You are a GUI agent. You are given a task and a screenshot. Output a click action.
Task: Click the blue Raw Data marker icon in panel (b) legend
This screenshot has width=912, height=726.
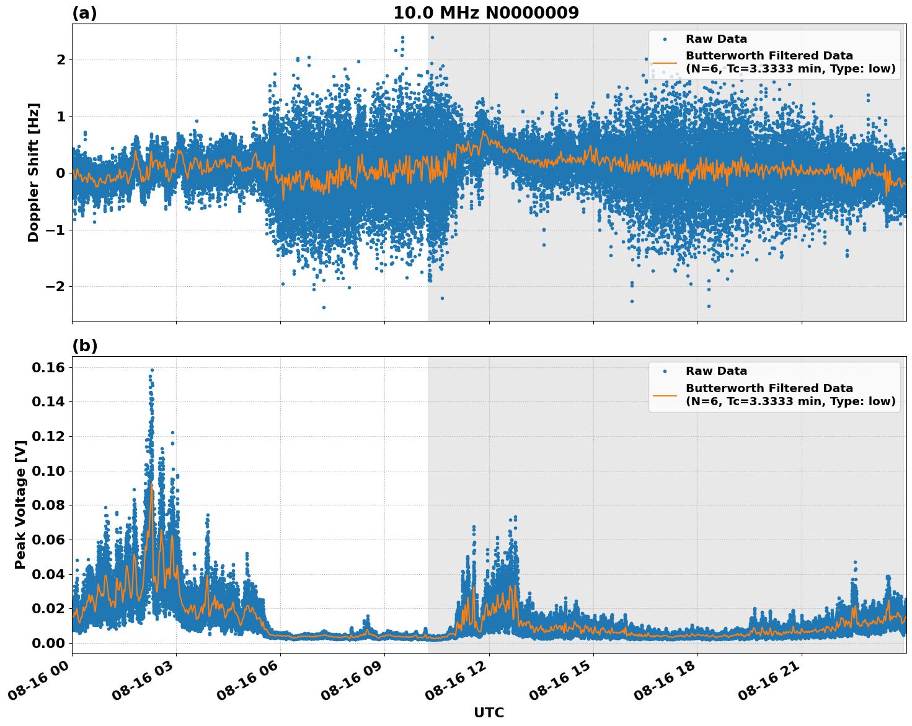click(x=666, y=370)
